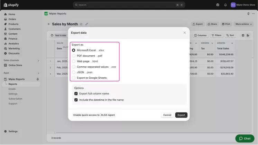Screen dimensions: 258x145
Task: Open the three-dot app menu
Action: coord(253,13)
